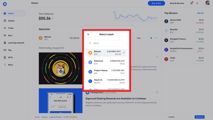Click the More three-dots sidebar icon
The height and width of the screenshot is (120, 213).
5,65
